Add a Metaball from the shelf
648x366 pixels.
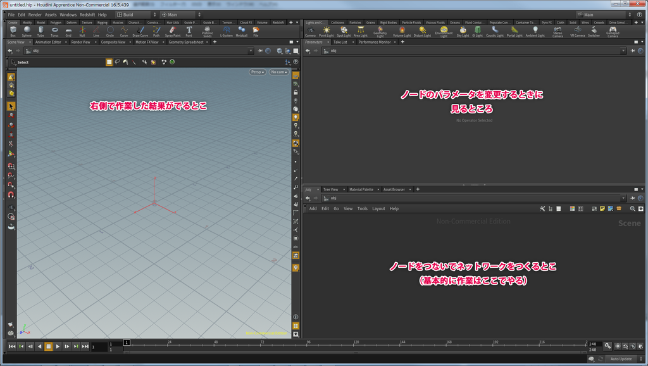click(241, 32)
